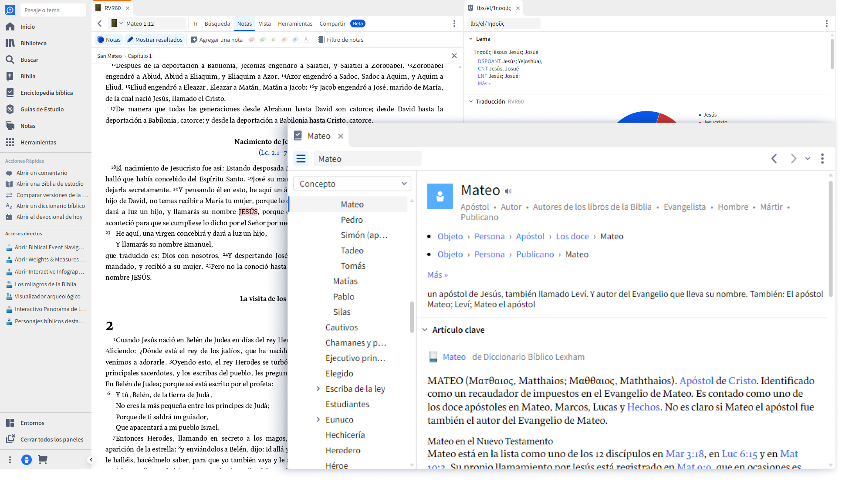Open Abrir un comentario quick action
This screenshot has width=842, height=485.
(42, 173)
